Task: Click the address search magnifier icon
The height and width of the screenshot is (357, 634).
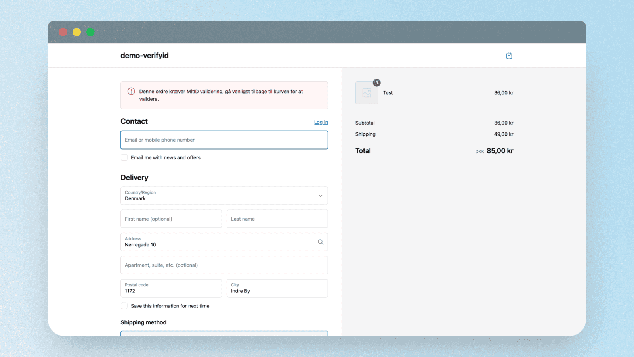Action: (x=320, y=242)
